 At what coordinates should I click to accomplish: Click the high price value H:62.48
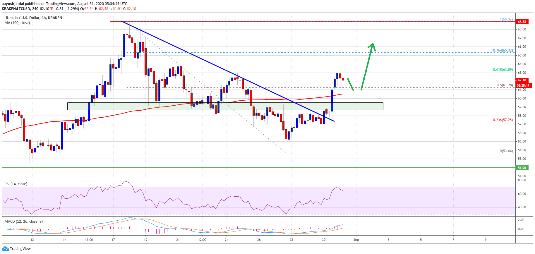click(102, 9)
